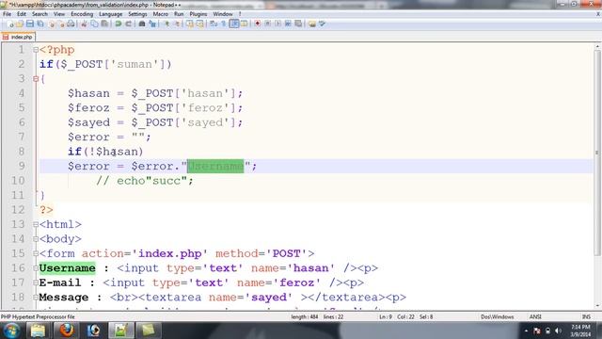
Task: Print the file with the Print icon
Action: (71, 24)
